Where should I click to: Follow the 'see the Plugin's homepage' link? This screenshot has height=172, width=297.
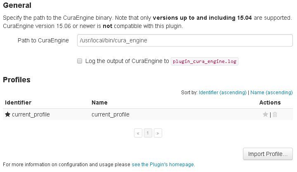(163, 165)
